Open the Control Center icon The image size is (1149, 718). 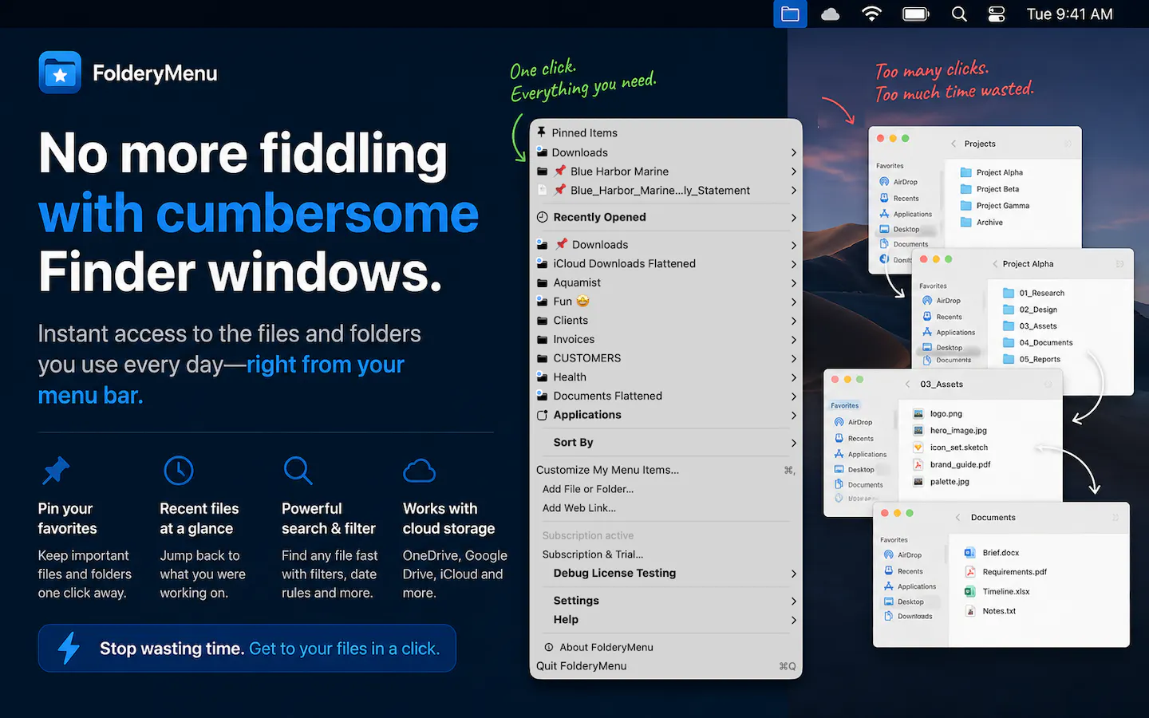(x=997, y=14)
